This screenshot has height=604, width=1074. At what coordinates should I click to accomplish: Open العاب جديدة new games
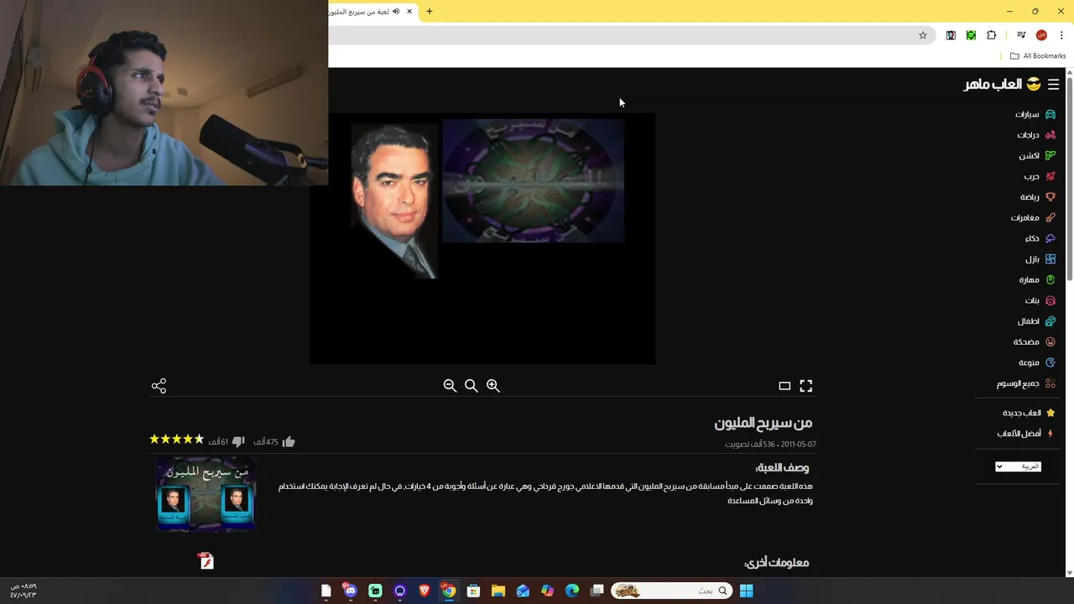(x=1029, y=413)
